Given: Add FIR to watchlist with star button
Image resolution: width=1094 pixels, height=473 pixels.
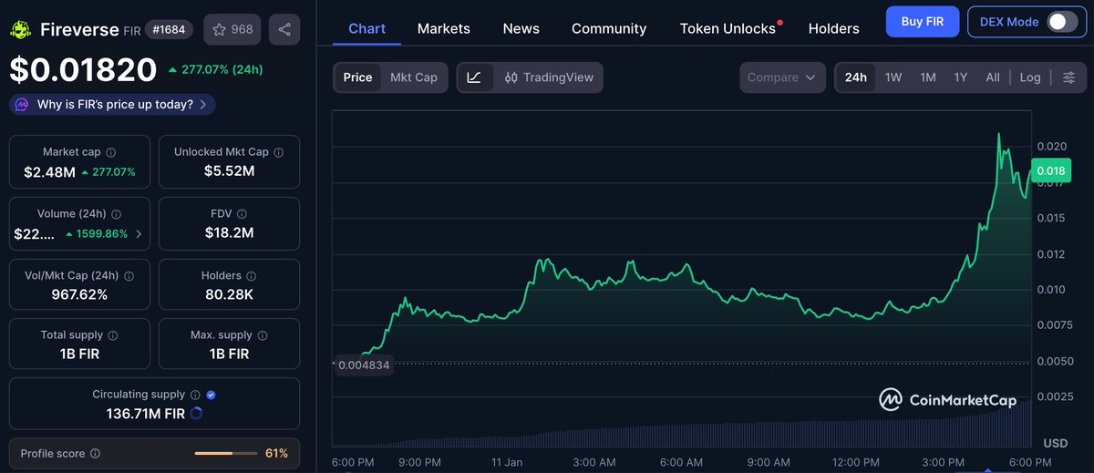Looking at the screenshot, I should pos(232,30).
